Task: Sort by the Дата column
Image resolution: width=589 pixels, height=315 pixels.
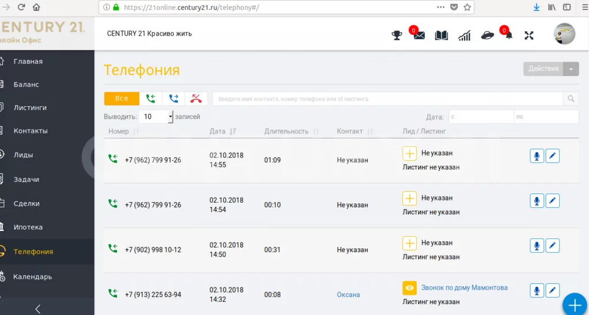Action: (x=223, y=131)
